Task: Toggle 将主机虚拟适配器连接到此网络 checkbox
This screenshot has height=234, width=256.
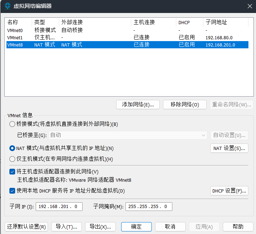Action: [12, 172]
